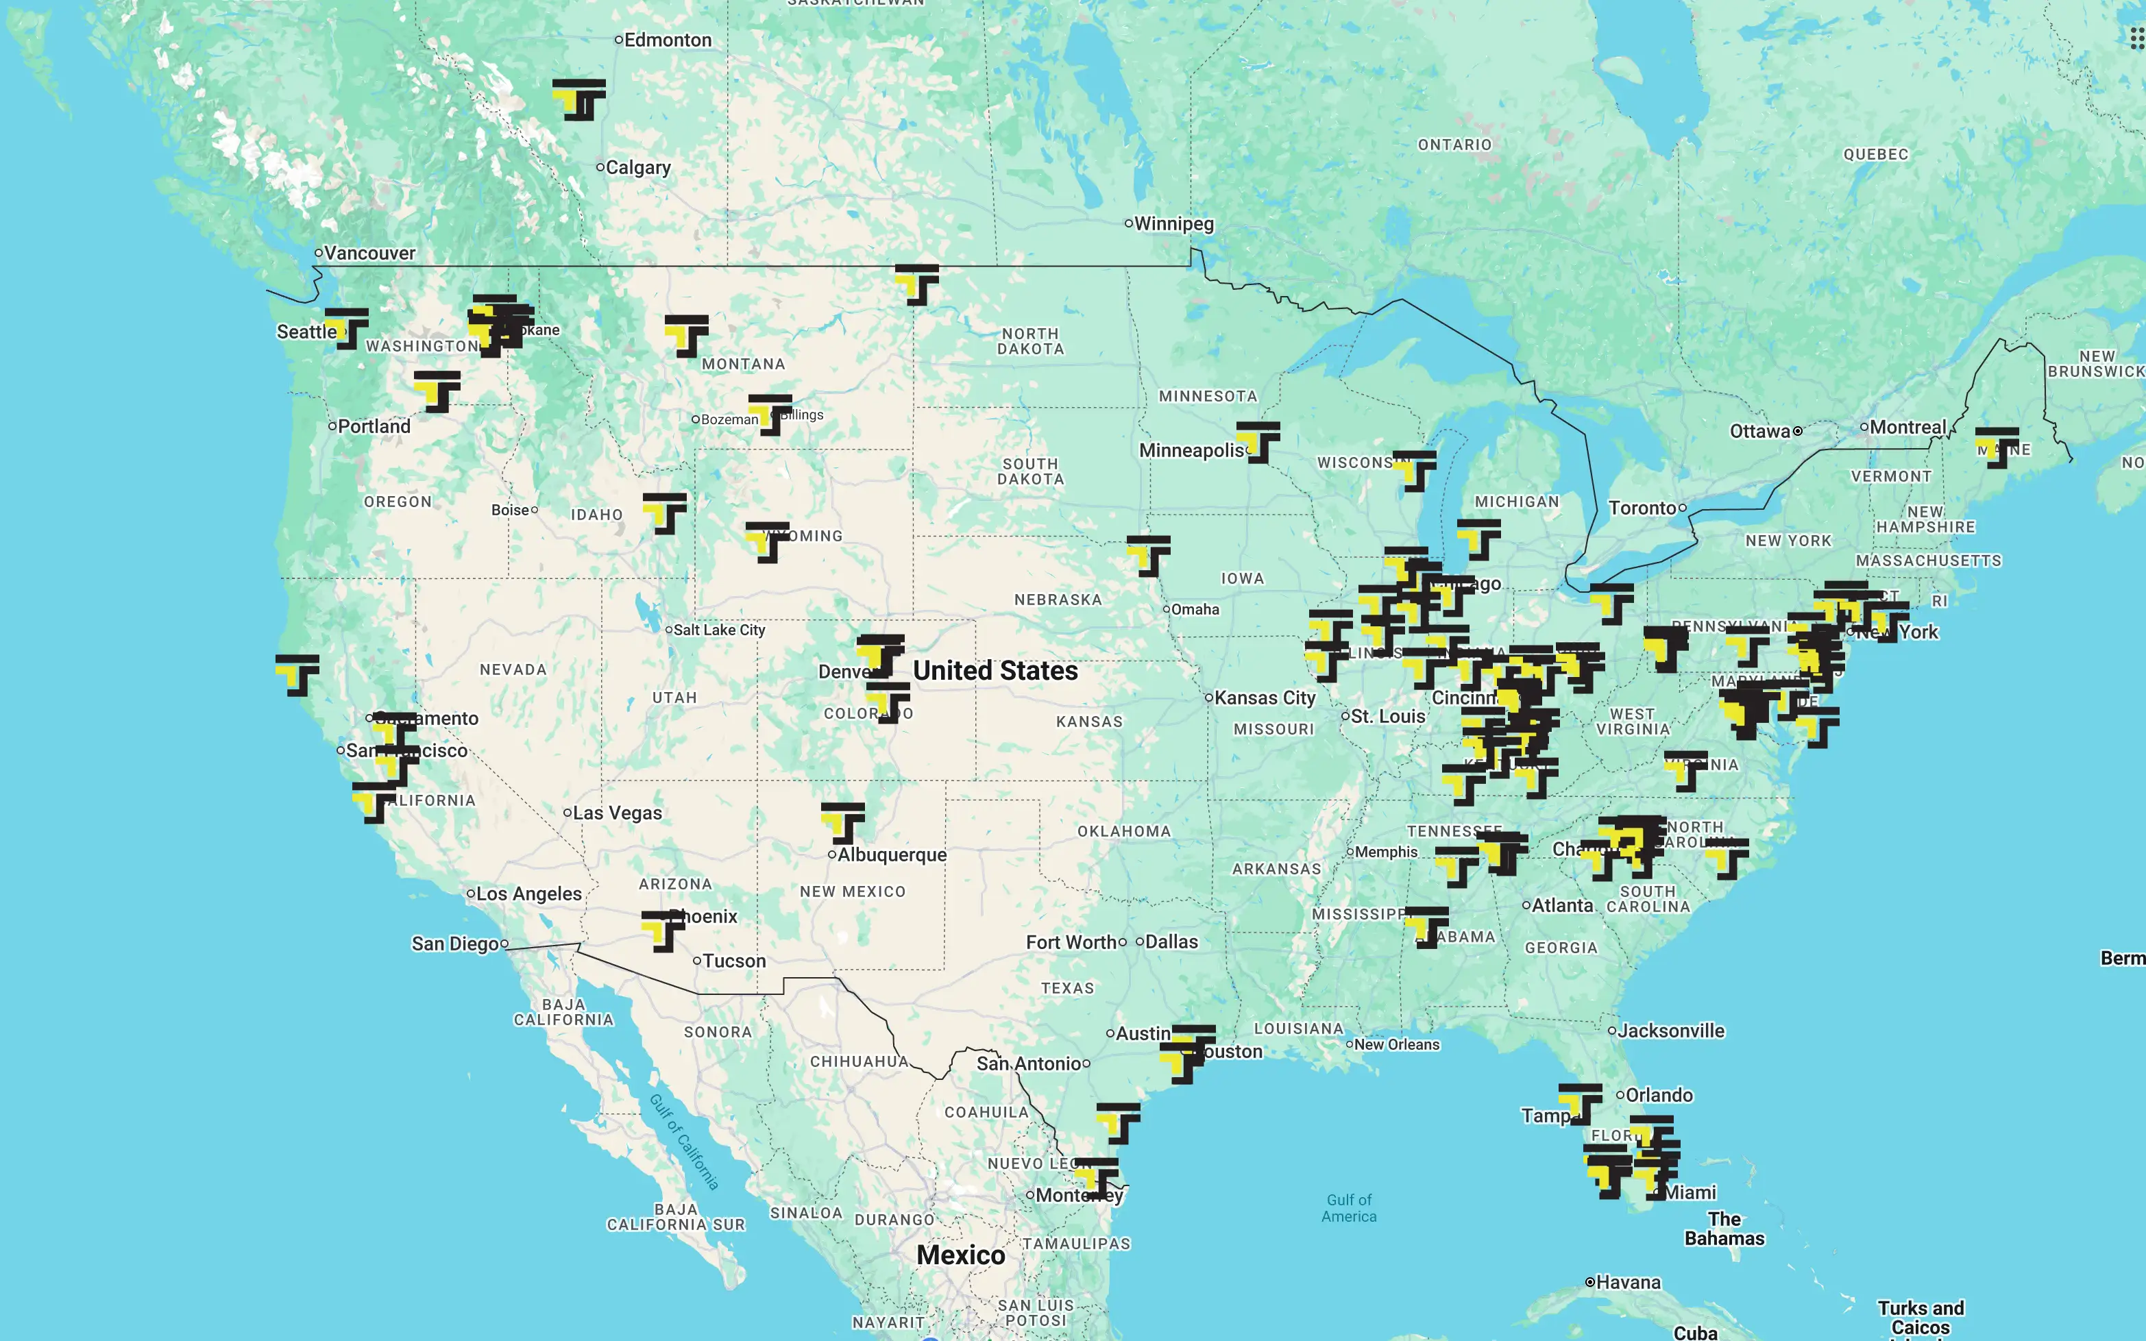2146x1341 pixels.
Task: Select the Boise city label
Action: click(x=510, y=510)
